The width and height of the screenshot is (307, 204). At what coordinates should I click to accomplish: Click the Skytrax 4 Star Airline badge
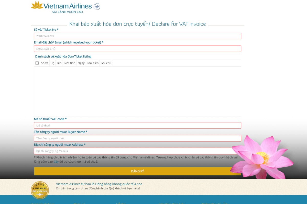click(x=40, y=190)
